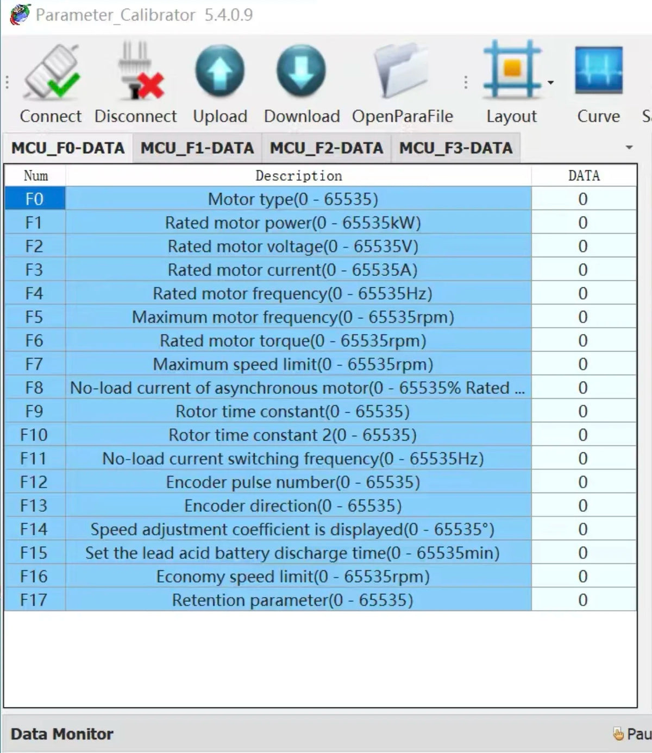Switch to the MCU_F3-DATA tab
Screen dimensions: 652x753
click(456, 148)
